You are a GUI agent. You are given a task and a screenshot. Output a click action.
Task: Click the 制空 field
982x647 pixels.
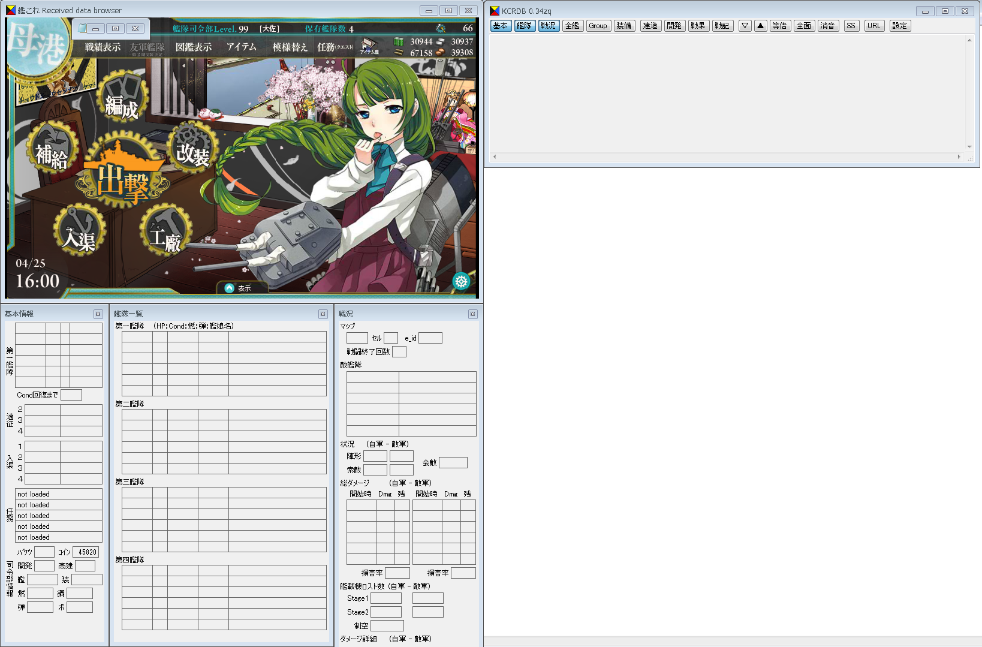[387, 626]
